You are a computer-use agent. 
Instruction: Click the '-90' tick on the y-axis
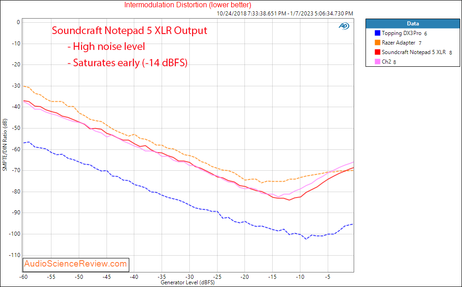(x=16, y=213)
